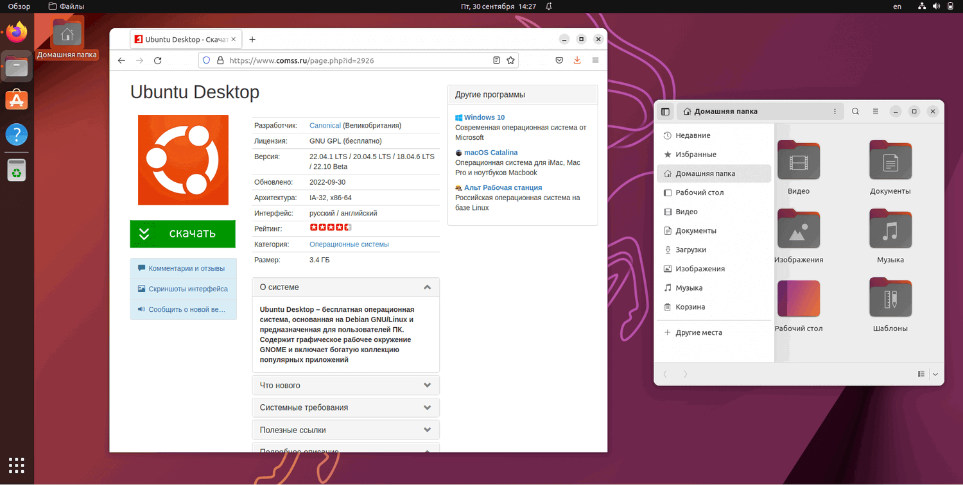Open the Windows 10 program link
Viewport: 963px width, 485px height.
click(x=484, y=117)
